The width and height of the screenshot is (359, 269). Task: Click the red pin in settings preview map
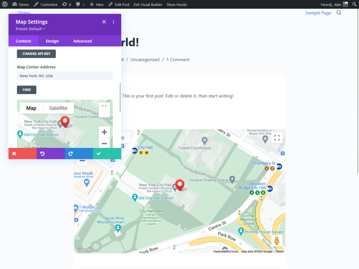(65, 122)
